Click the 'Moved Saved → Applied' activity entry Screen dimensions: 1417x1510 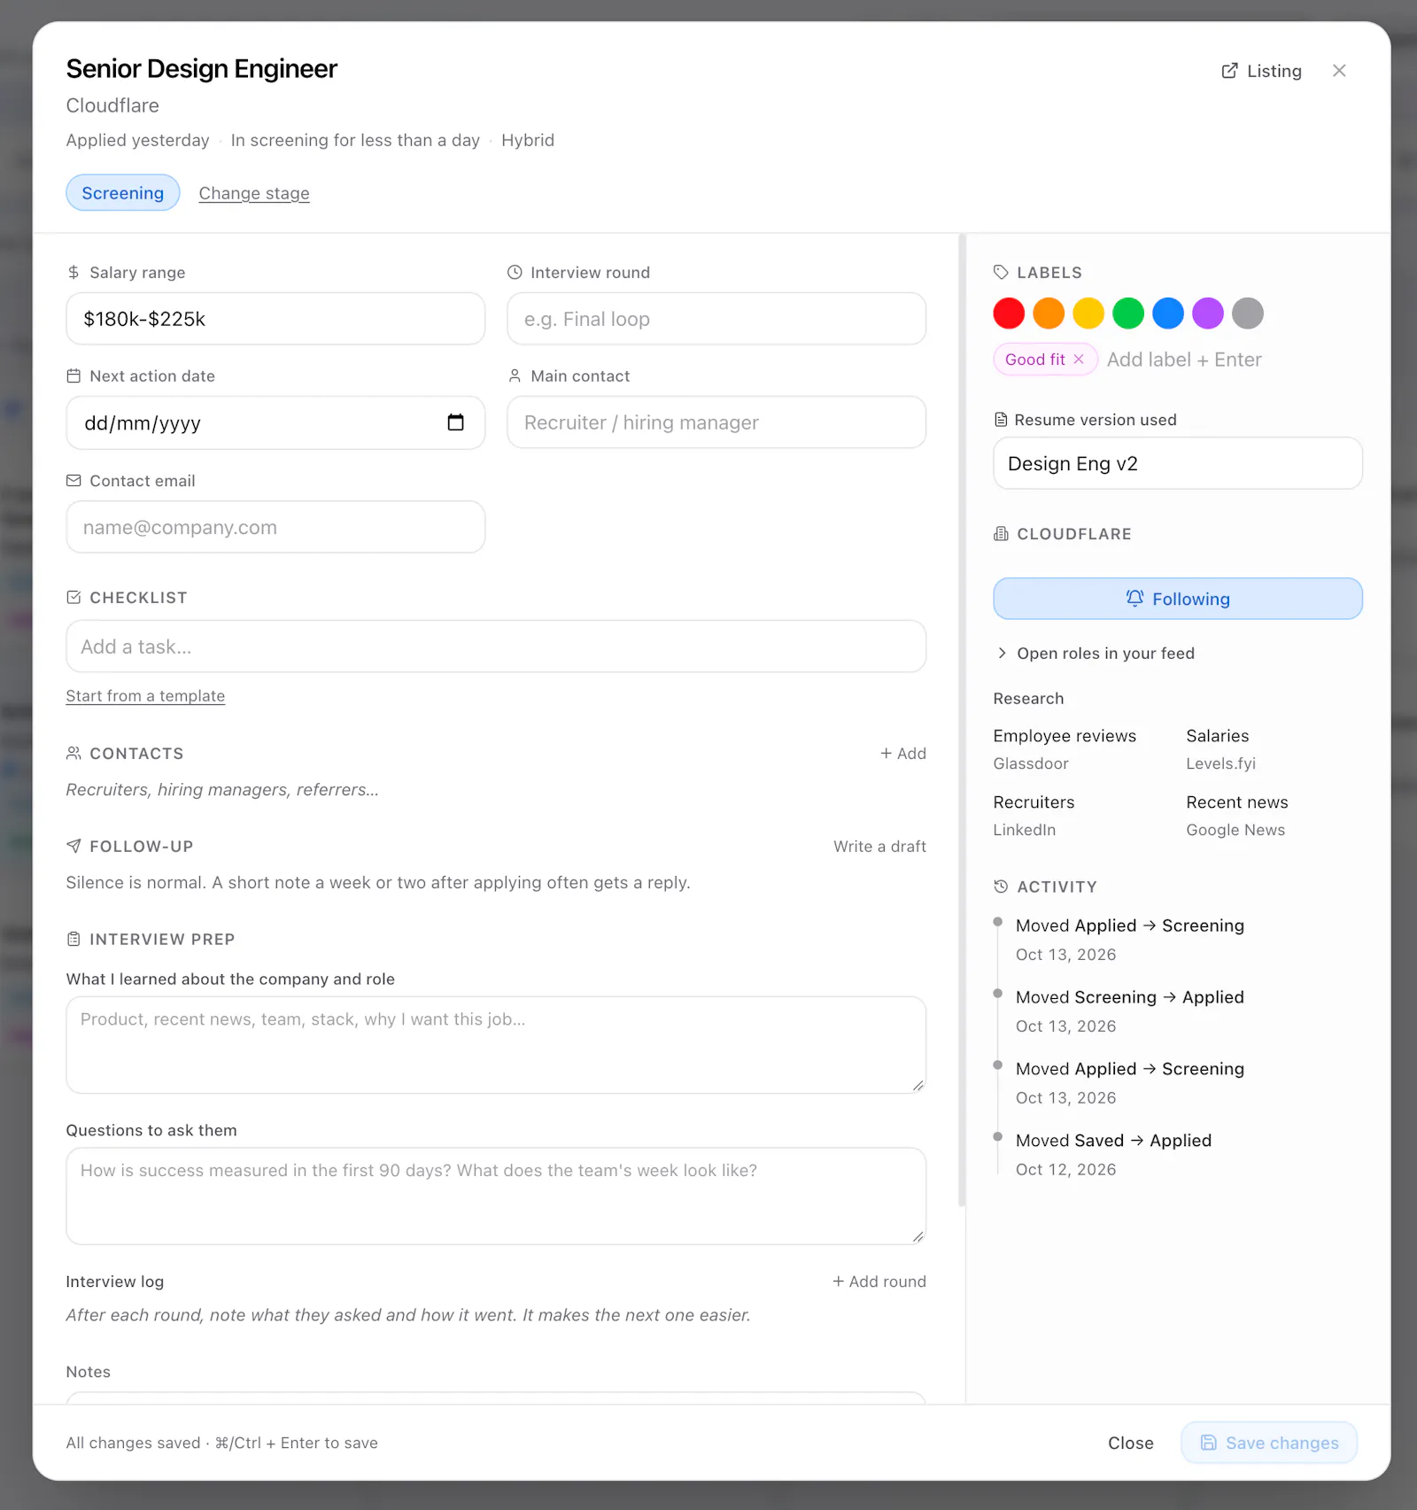click(1113, 1154)
